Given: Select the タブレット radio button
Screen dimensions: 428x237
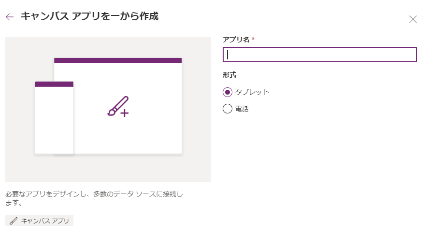Looking at the screenshot, I should (x=228, y=92).
